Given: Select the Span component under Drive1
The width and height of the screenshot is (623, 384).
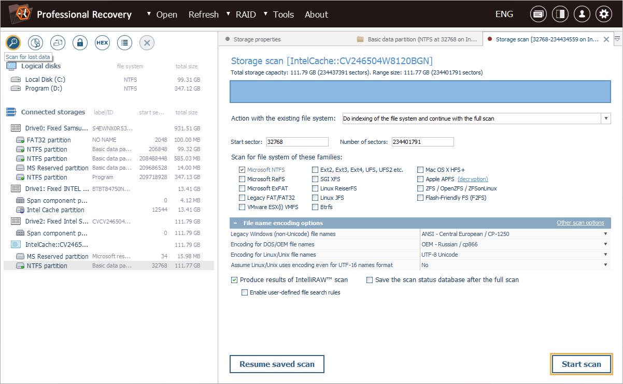Looking at the screenshot, I should coord(108,200).
